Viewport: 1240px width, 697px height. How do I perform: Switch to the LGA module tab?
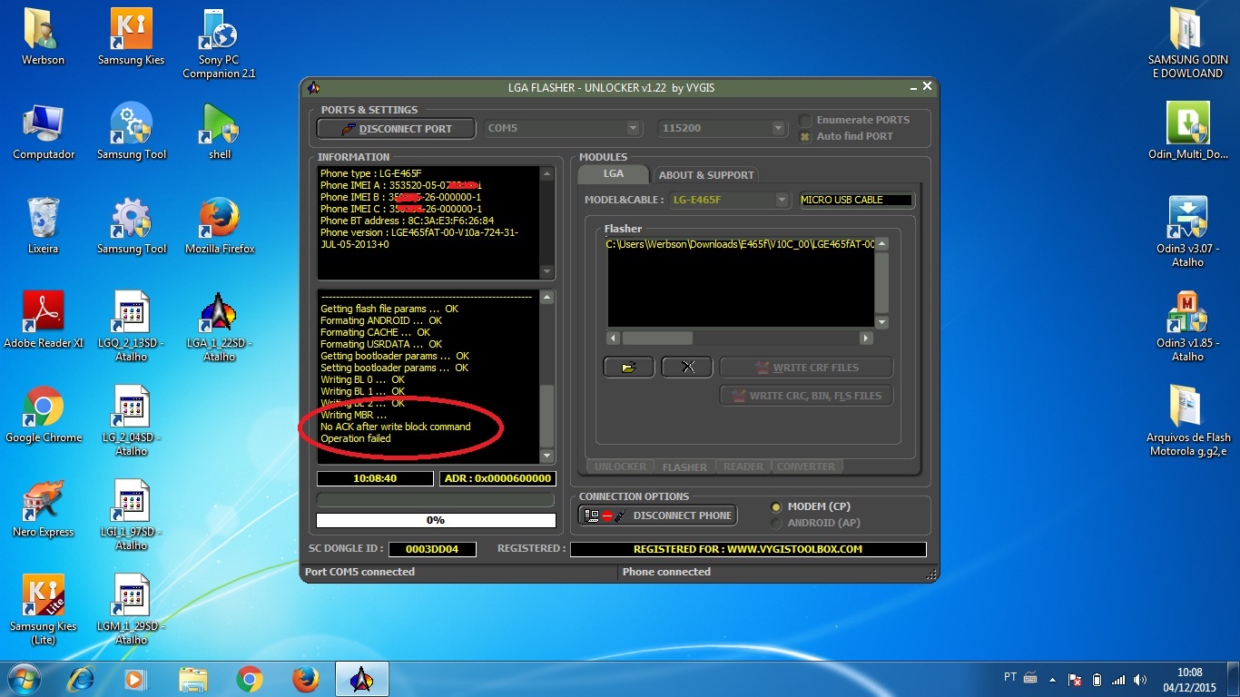click(x=614, y=173)
